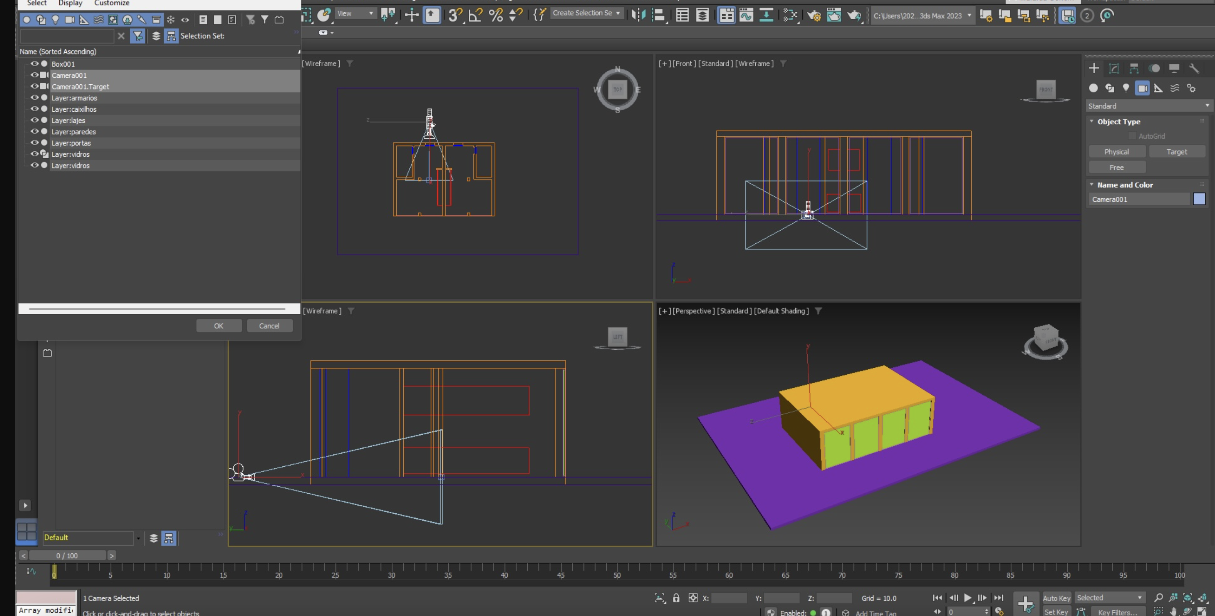The width and height of the screenshot is (1215, 616).
Task: Toggle the Angle Snap tool
Action: (475, 15)
